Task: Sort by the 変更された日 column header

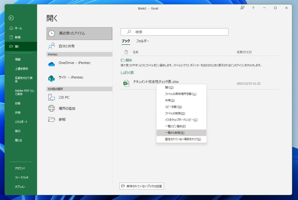Action: [244, 52]
